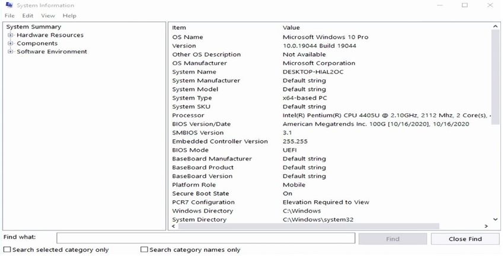Expand the Hardware Resources tree node
This screenshot has width=504, height=260.
tap(11, 35)
